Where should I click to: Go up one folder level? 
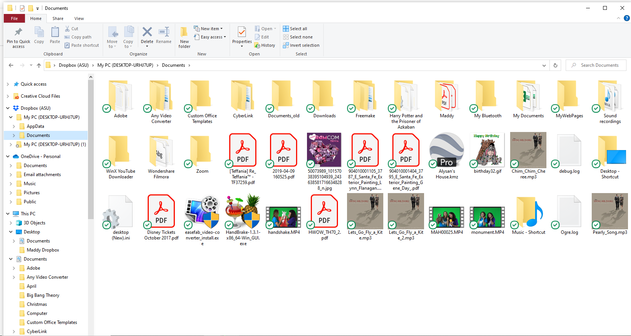[x=39, y=65]
